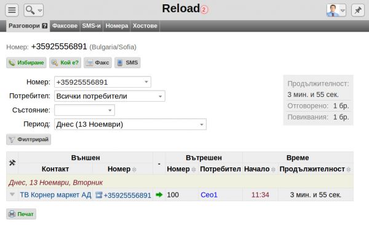Screen dimensions: 369x225
Task: Click the Контакт column header
Action: [x=55, y=169]
